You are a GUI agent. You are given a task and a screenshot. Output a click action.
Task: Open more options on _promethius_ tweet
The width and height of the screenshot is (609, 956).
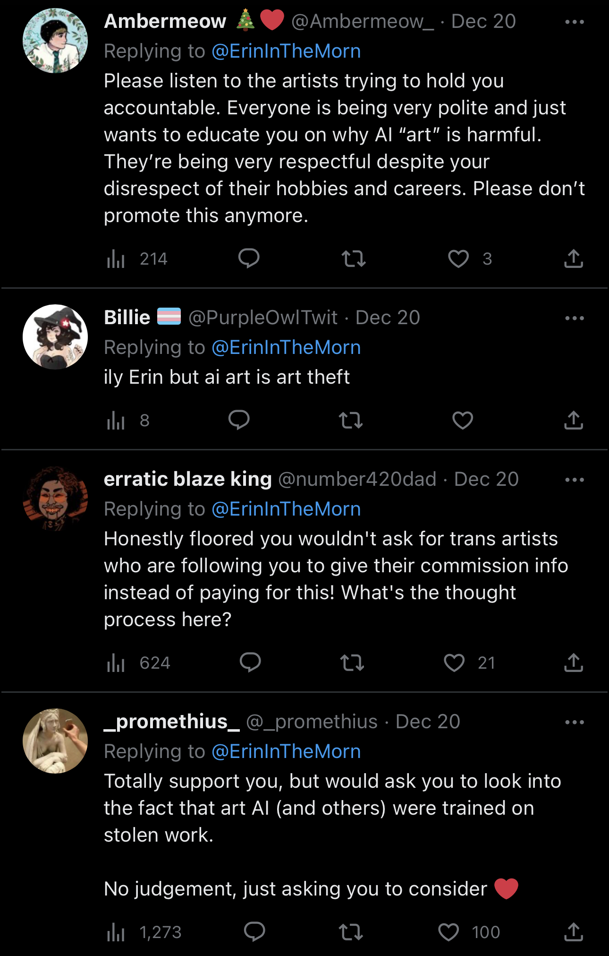(574, 722)
